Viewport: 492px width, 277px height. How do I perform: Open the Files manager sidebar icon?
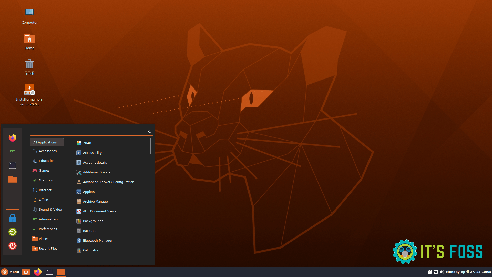(12, 179)
